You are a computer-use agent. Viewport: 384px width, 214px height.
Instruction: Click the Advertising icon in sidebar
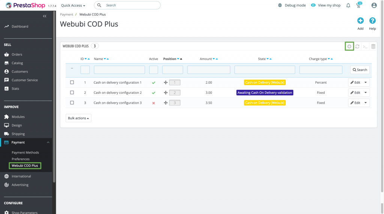(x=7, y=185)
